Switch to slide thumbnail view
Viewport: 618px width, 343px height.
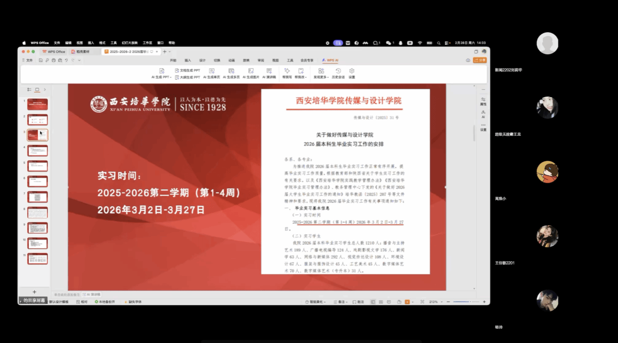pos(37,90)
